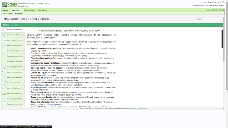
Task: Open thumbnail for Mejoras Solicitudes en J... post
Action: 4,51
